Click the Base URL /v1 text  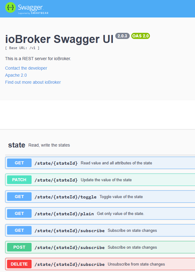coord(22,48)
